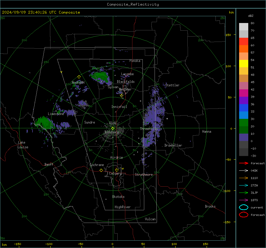Click the Composite_Reflectivity title

tap(133, 4)
